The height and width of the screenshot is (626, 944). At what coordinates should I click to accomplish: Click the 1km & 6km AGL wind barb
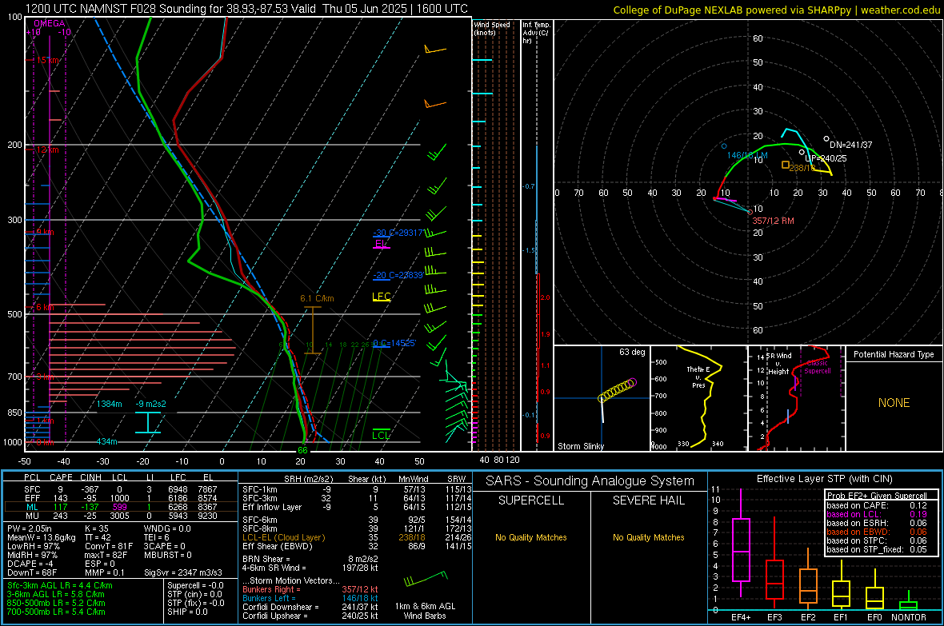(x=426, y=579)
